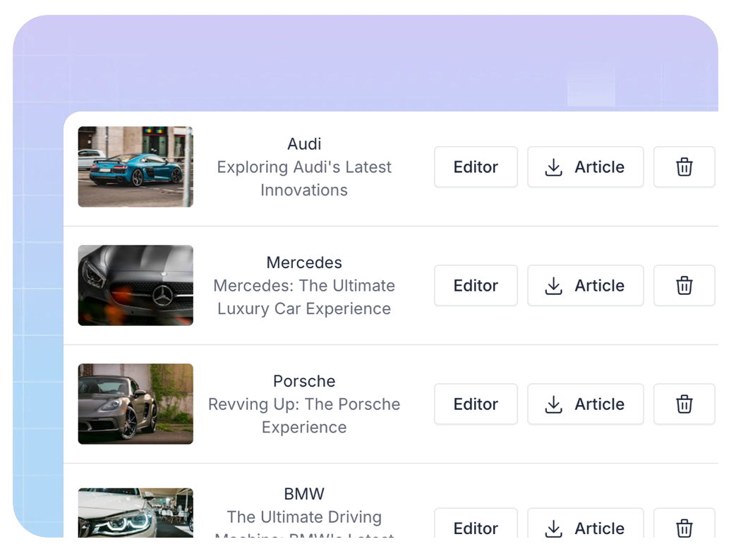The image size is (741, 556).
Task: Open the gray Porsche thumbnail
Action: point(135,404)
